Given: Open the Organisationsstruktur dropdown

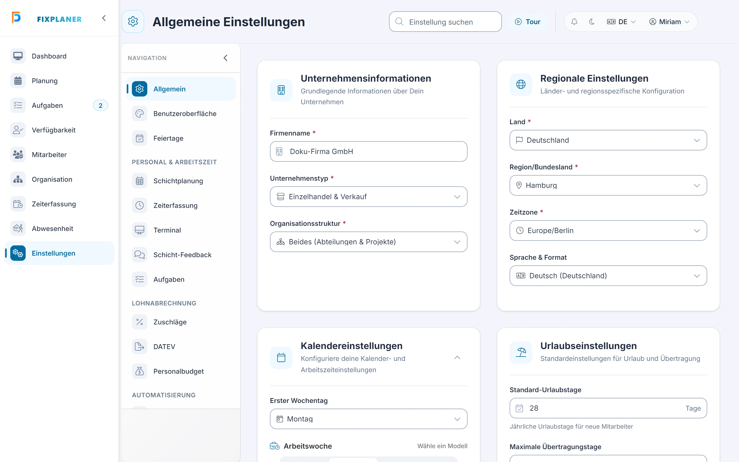Looking at the screenshot, I should point(368,242).
